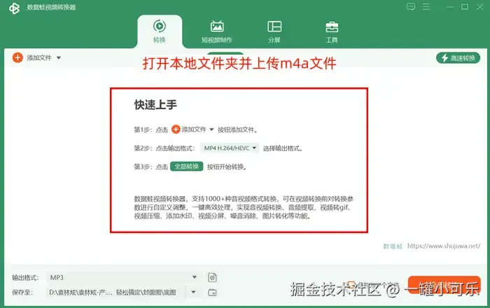Open MP4 H.264/HEVC dropdown in quick guide

click(x=230, y=148)
